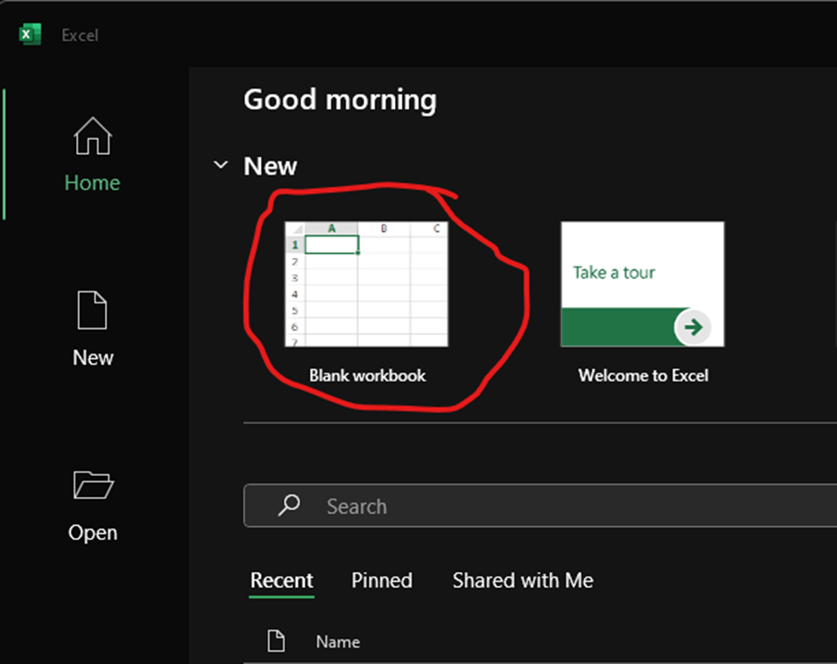The height and width of the screenshot is (664, 837).
Task: Choose the Open label in the sidebar
Action: tap(93, 533)
